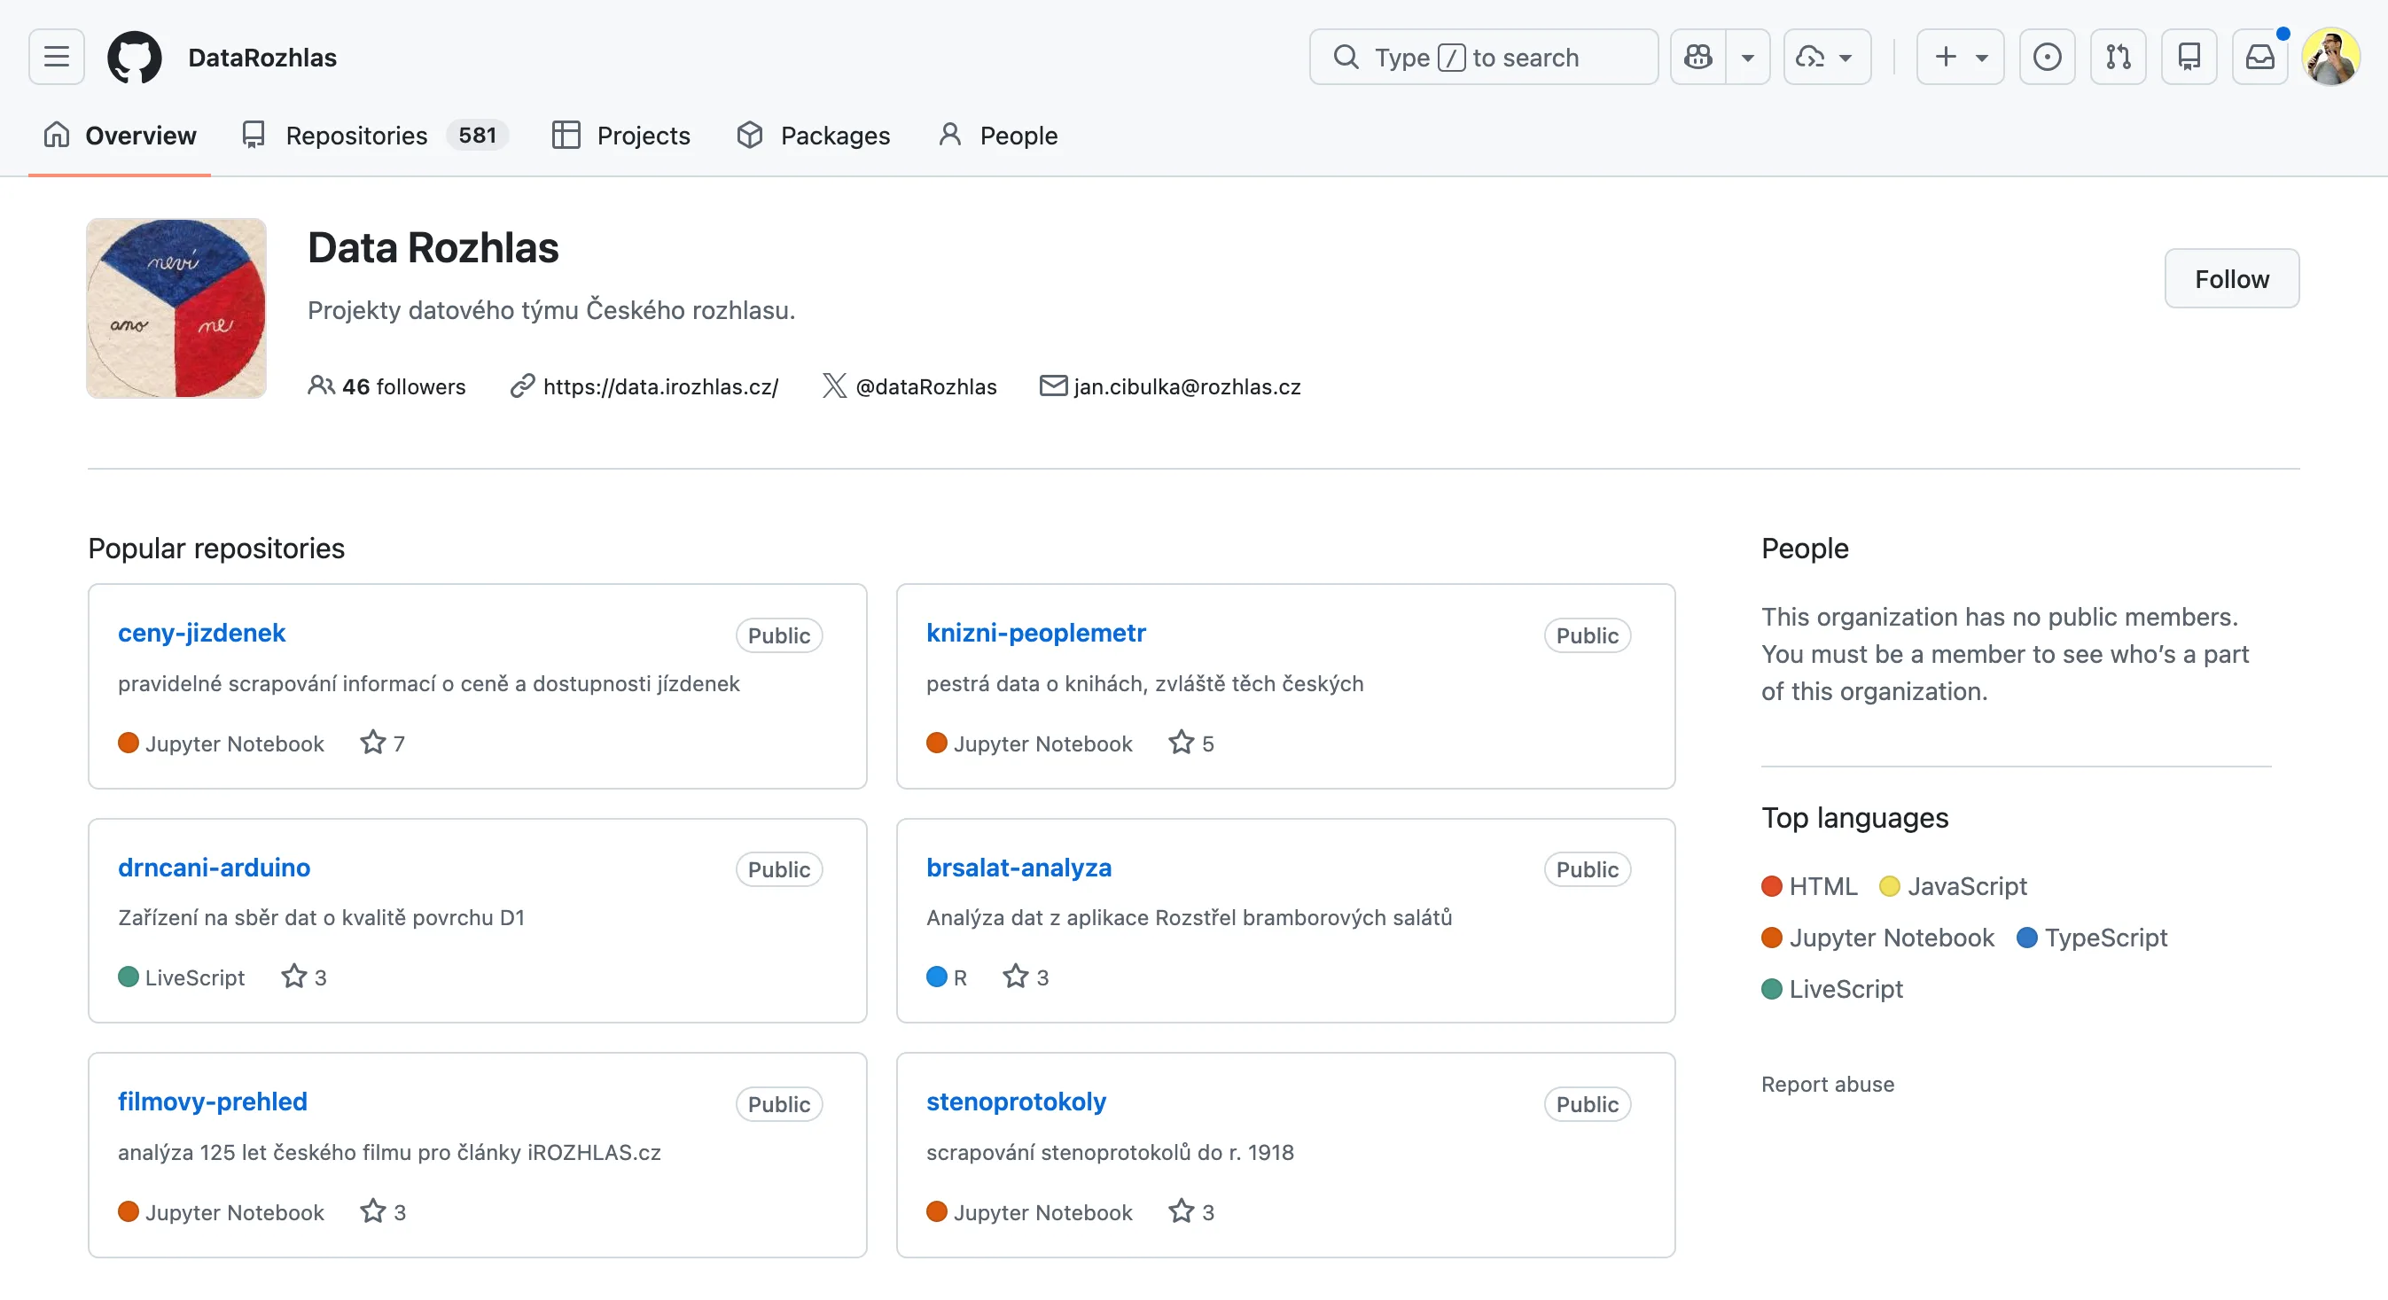This screenshot has height=1300, width=2388.
Task: Filter by HTML in Top languages
Action: pos(1809,887)
